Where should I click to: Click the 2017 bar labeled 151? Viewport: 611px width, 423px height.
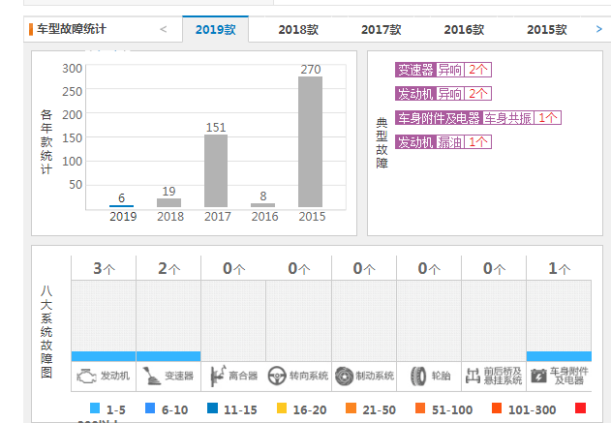216,170
